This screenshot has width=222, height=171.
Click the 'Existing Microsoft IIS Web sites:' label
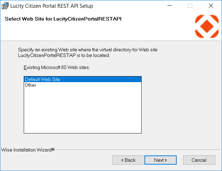pos(56,67)
